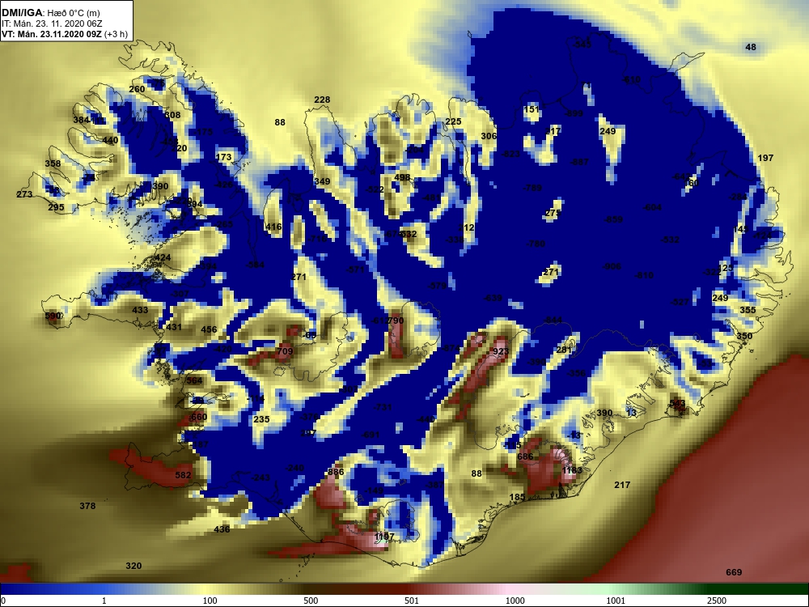Click the map value 185
Viewport: 809px width, 607px height.
pos(517,497)
